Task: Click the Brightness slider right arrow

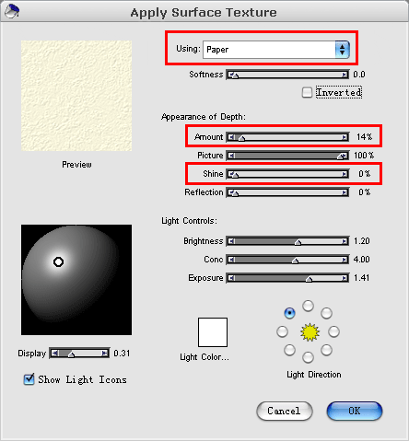Action: tap(345, 241)
